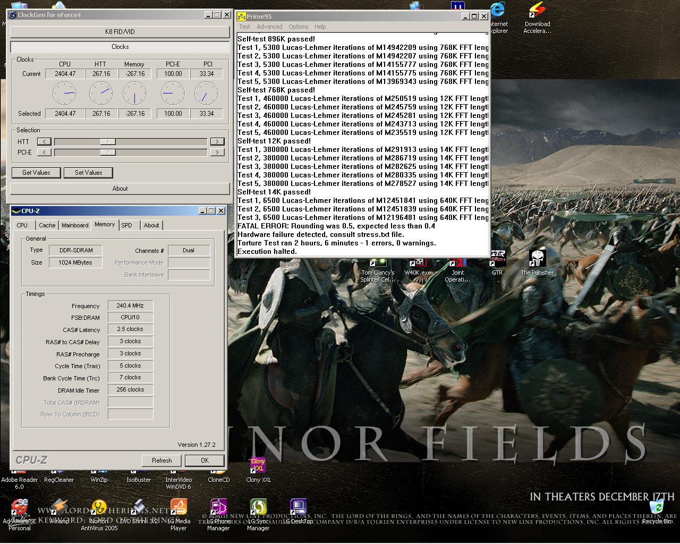
Task: Click the Prime95 title bar icon
Action: [x=241, y=16]
